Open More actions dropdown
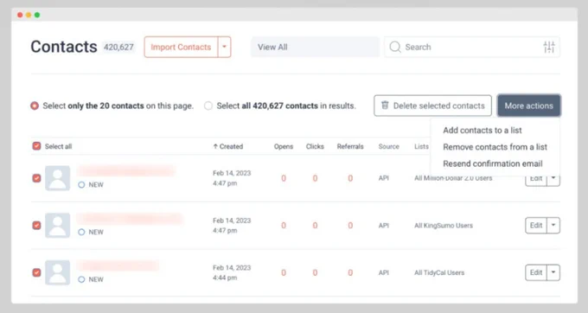 pos(528,105)
